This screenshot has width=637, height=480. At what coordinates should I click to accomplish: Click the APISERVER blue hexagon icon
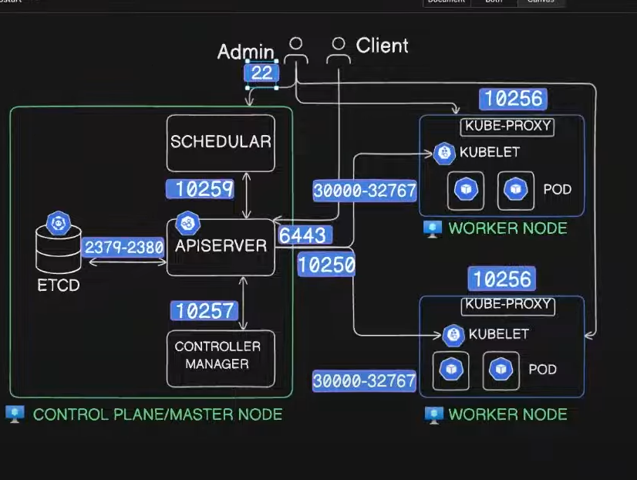pos(187,223)
